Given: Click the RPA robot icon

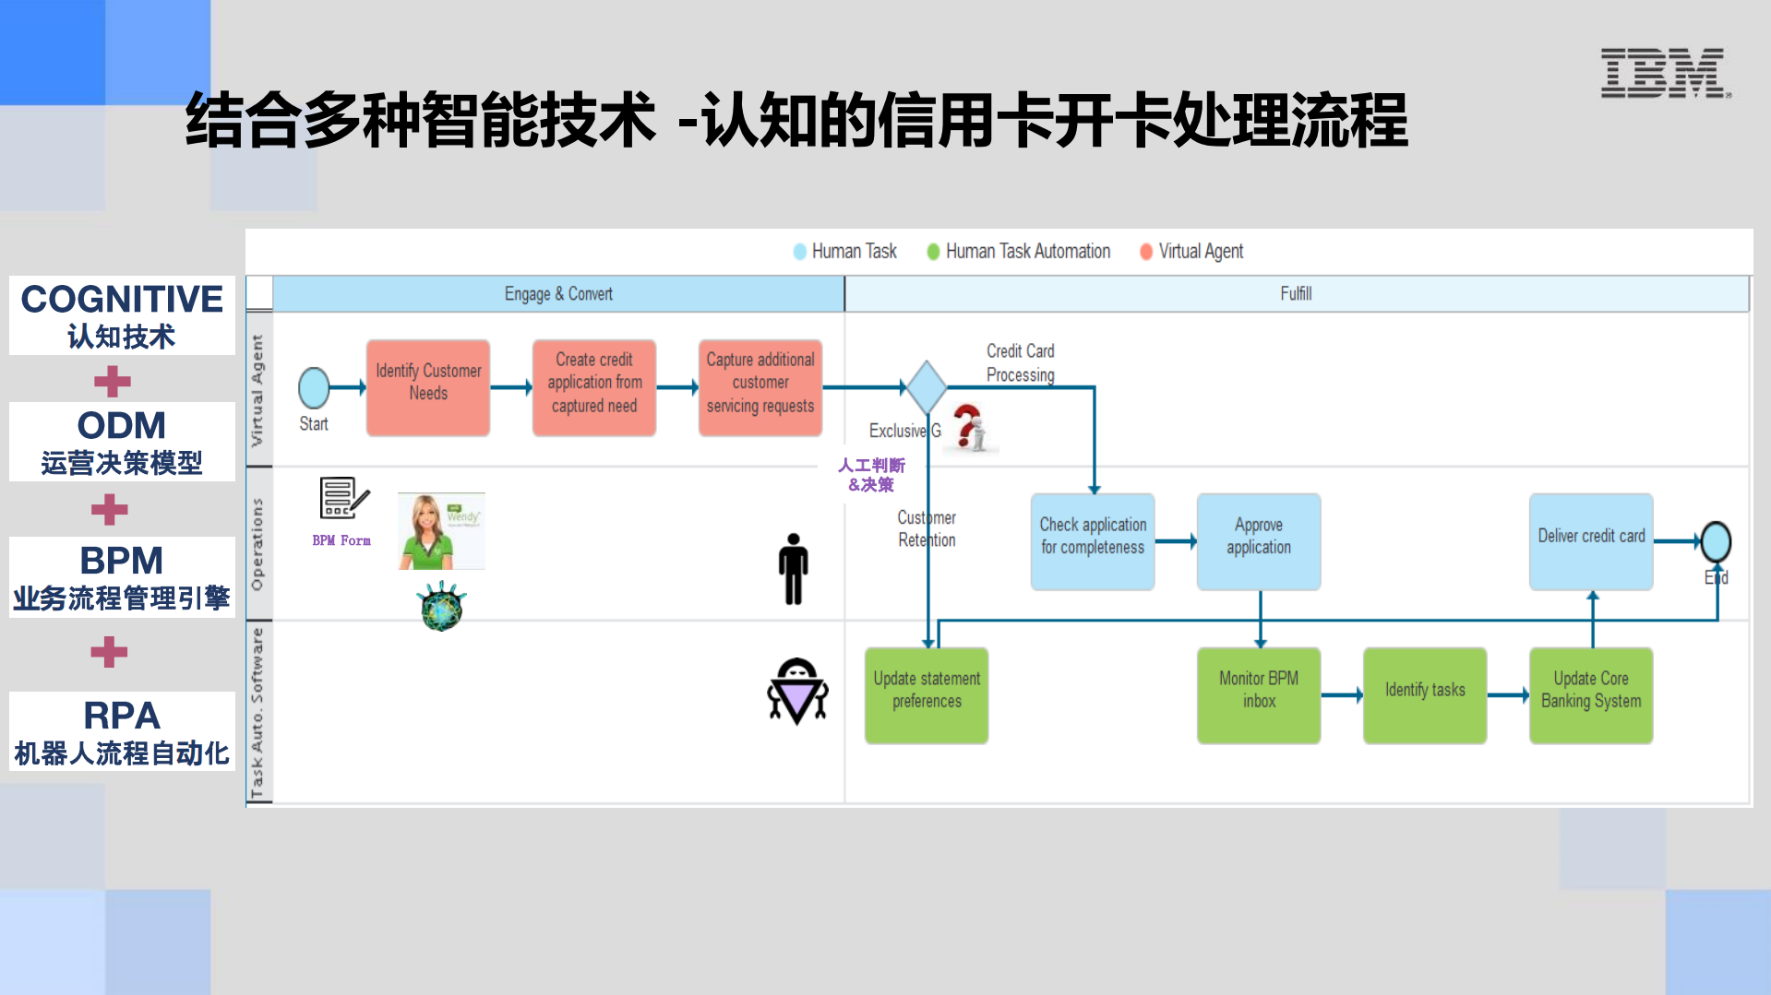Looking at the screenshot, I should [797, 693].
